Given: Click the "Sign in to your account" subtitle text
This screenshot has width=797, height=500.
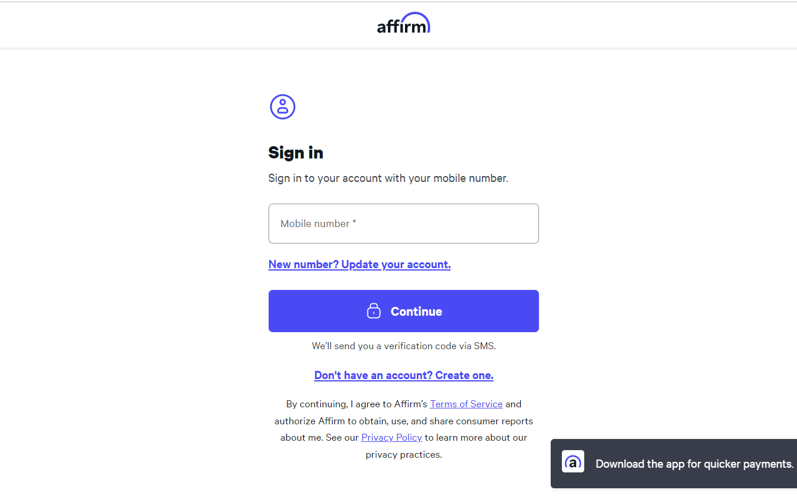Looking at the screenshot, I should (x=388, y=178).
